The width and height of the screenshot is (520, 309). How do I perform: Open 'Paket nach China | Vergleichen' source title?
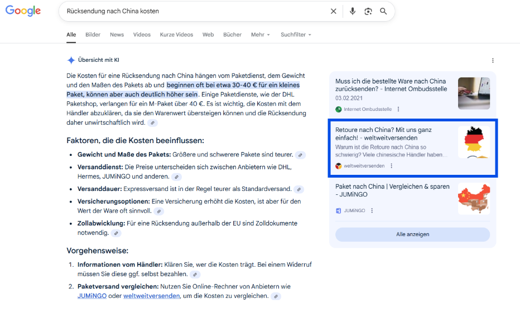click(x=392, y=190)
